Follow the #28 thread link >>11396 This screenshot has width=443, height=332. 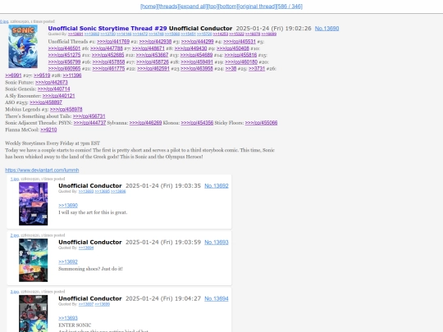coord(72,75)
